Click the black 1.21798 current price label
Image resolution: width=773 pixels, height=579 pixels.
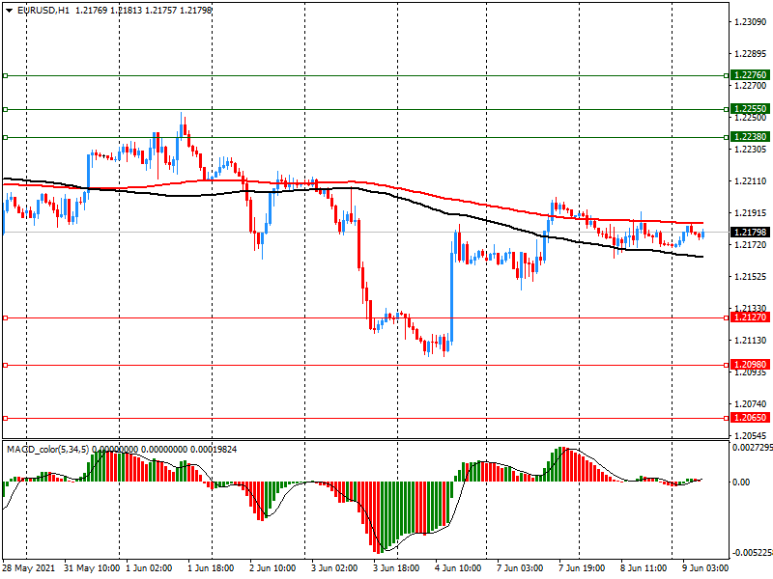click(750, 233)
